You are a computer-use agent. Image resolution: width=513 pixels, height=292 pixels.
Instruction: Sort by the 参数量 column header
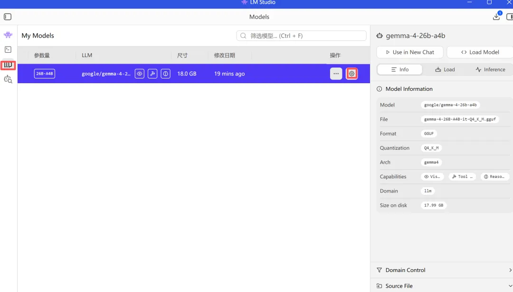[x=42, y=55]
